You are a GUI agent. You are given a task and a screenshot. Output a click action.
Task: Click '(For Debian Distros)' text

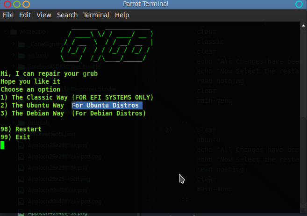point(109,114)
